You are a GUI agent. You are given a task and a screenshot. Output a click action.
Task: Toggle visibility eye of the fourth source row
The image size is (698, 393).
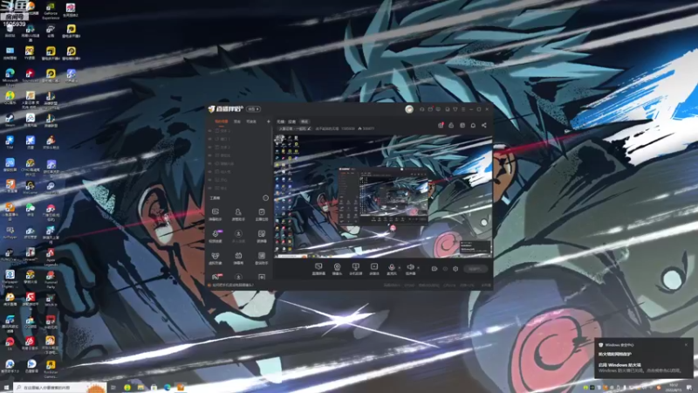(x=210, y=155)
